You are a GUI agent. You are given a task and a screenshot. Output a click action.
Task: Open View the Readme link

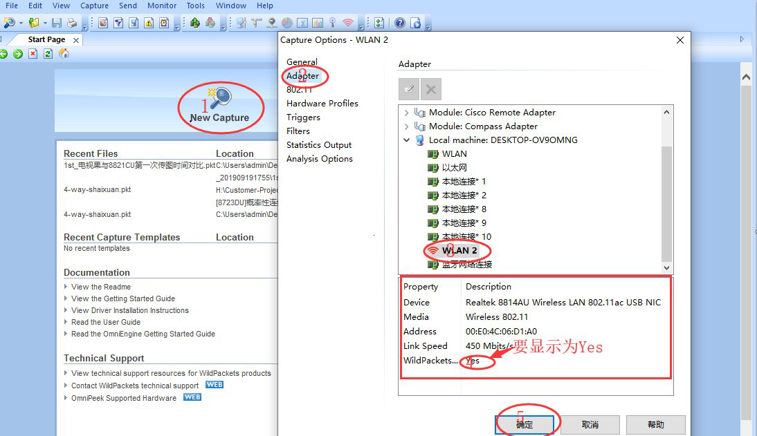click(x=101, y=287)
